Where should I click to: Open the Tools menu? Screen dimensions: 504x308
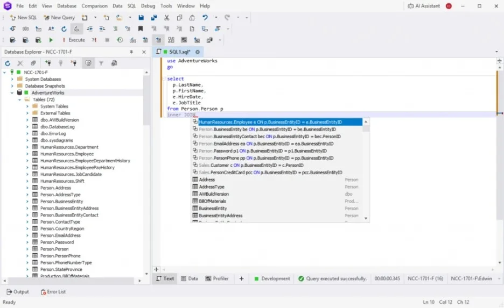166,6
